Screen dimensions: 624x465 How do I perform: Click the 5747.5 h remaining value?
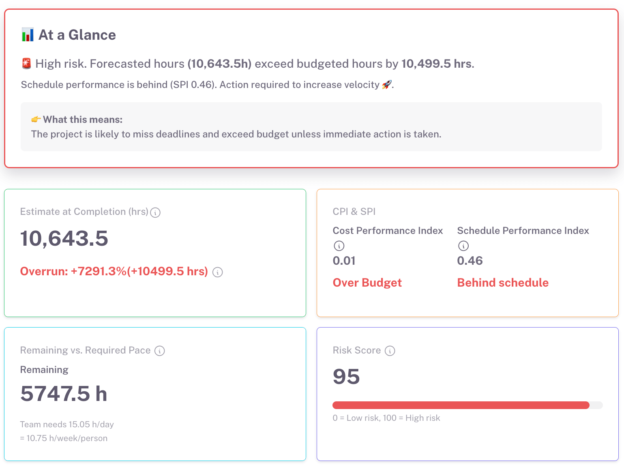64,394
